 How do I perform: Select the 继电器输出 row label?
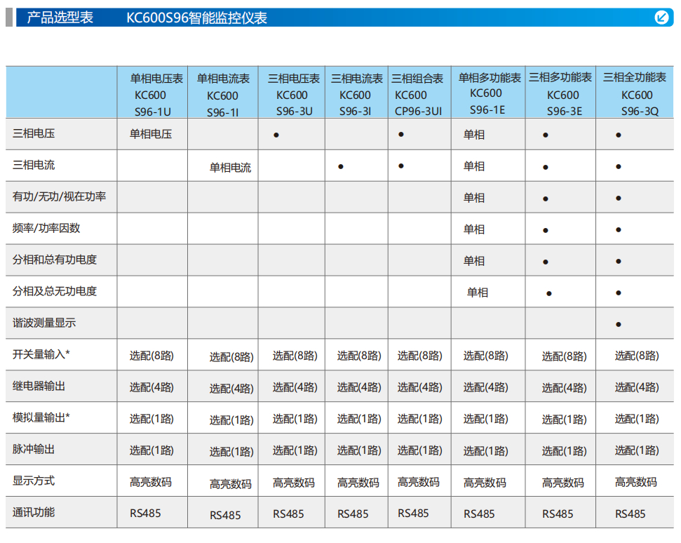[39, 386]
